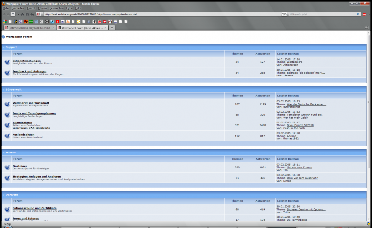Image resolution: width=372 pixels, height=228 pixels.
Task: Collapse the Support category
Action: (x=4, y=47)
